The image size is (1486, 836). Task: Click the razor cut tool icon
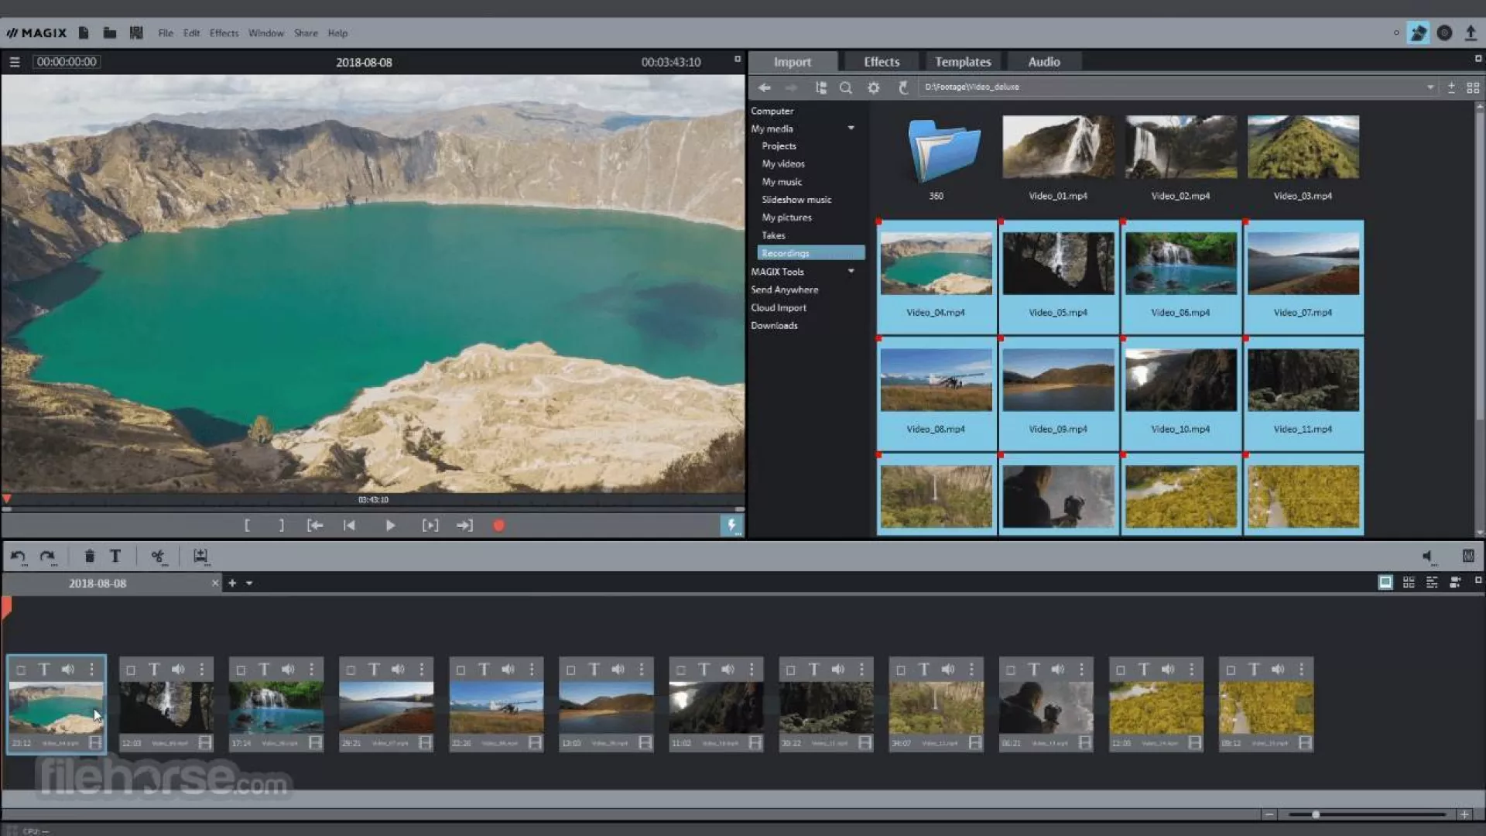tap(157, 556)
